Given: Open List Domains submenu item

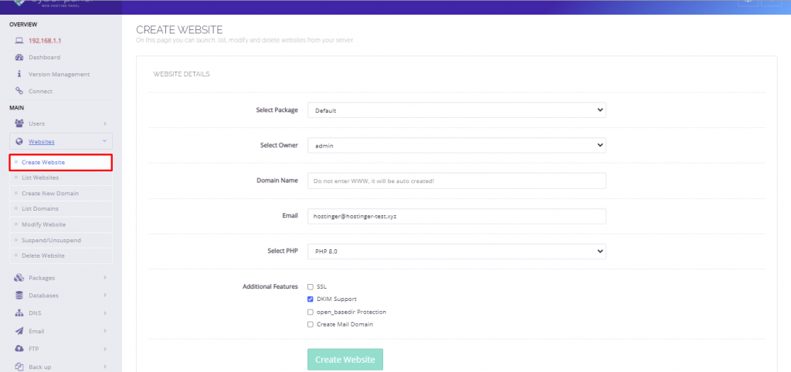Looking at the screenshot, I should (60, 208).
